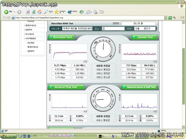Select Network Game & VoIP Test tab
Viewport: 186px width, 139px height.
point(139,87)
